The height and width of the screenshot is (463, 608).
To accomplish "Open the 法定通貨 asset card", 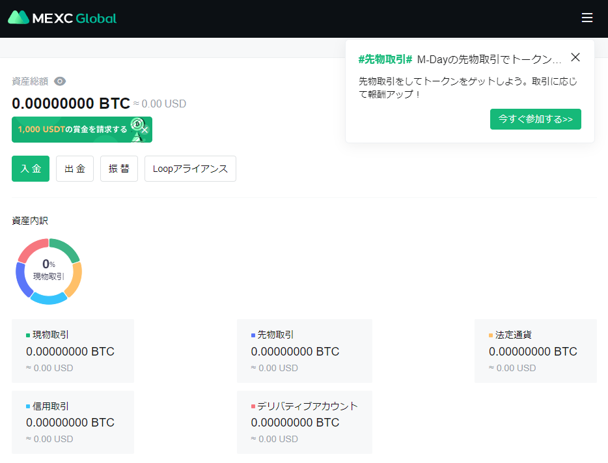I will [x=536, y=351].
